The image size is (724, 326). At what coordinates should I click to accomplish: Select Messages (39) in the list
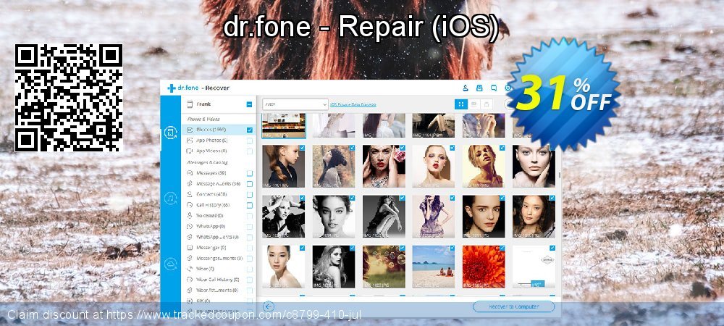[211, 173]
